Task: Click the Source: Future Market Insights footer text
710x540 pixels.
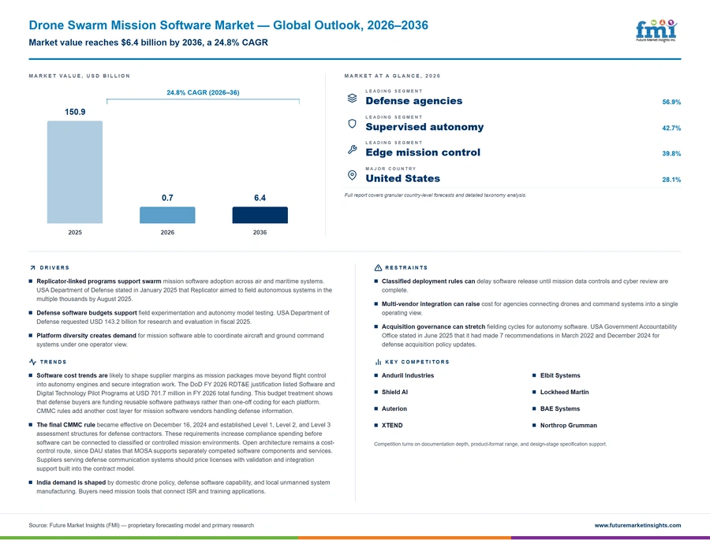Action: [x=141, y=525]
